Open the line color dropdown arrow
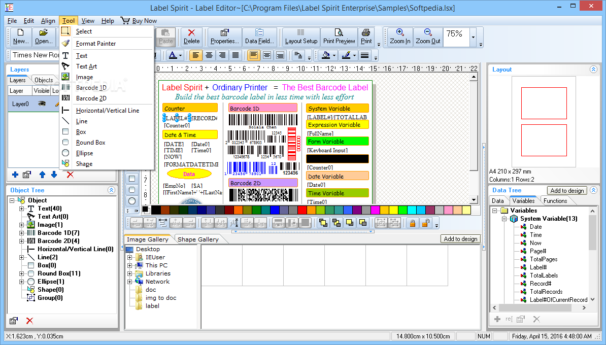Viewport: 606px width, 345px height. (x=354, y=56)
